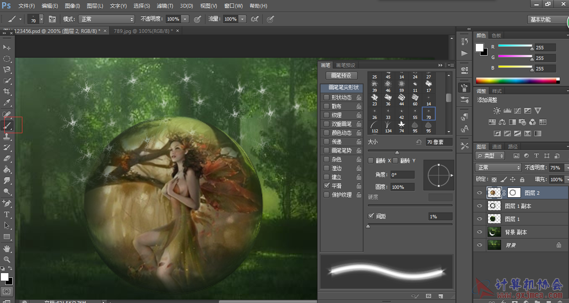Open the 不透明度 dropdown arrow in options bar
The width and height of the screenshot is (569, 303).
tap(185, 19)
